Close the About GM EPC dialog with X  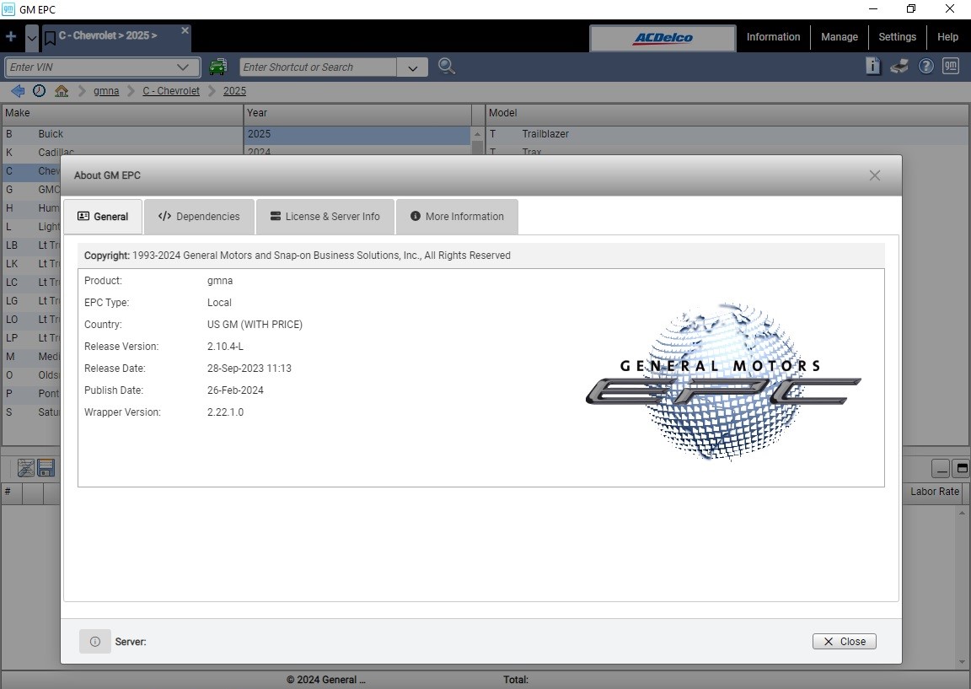(874, 175)
